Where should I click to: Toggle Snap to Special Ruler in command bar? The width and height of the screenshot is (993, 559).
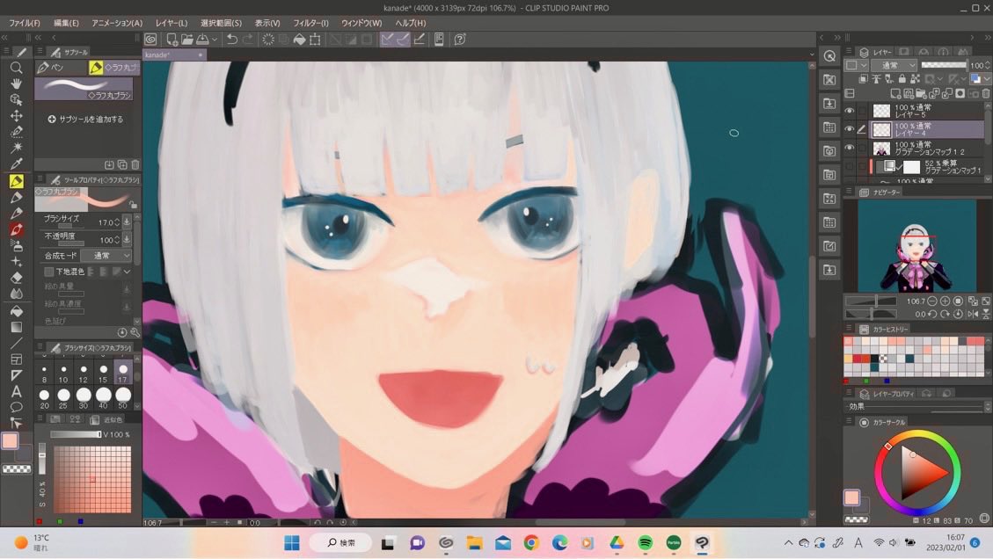(403, 40)
